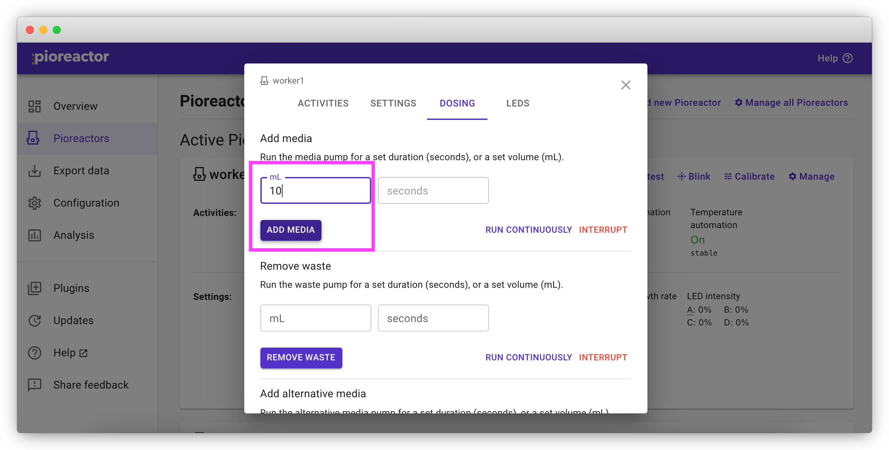
Task: Click the 'Remove waste' heading
Action: pos(295,266)
